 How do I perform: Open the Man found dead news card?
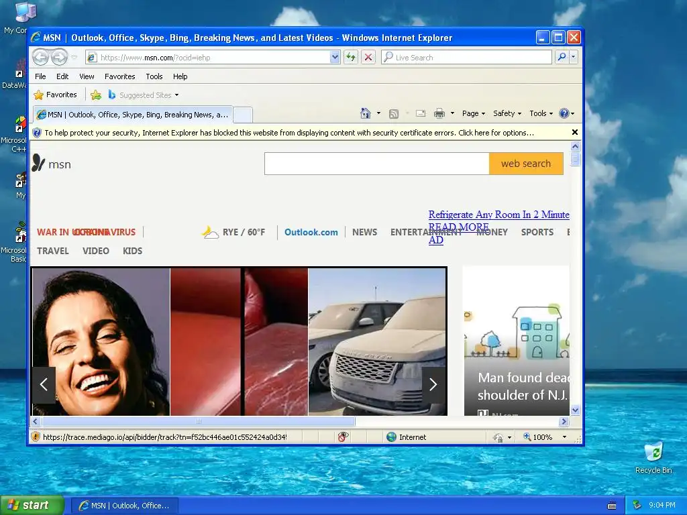click(517, 341)
